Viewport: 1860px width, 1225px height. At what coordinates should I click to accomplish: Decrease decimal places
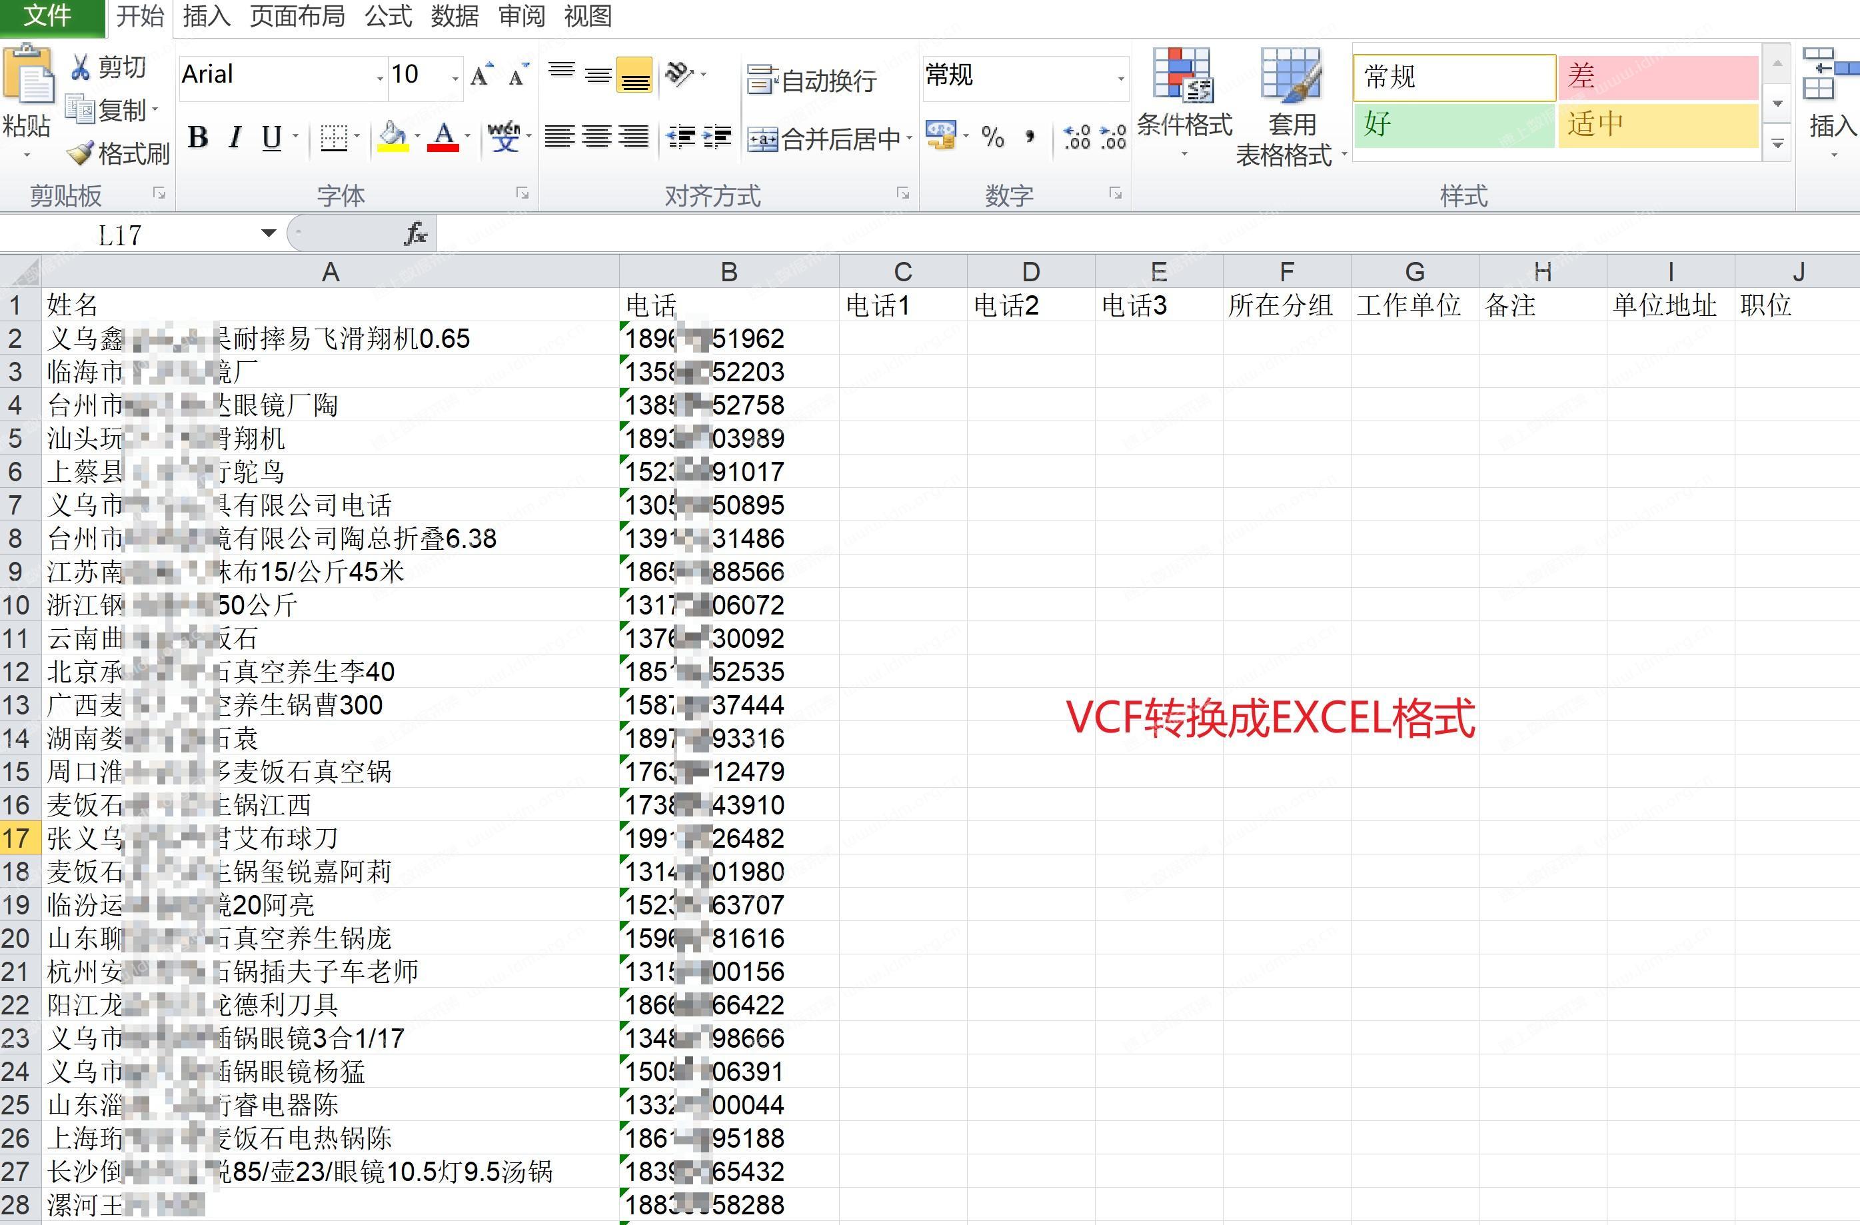click(x=1112, y=137)
